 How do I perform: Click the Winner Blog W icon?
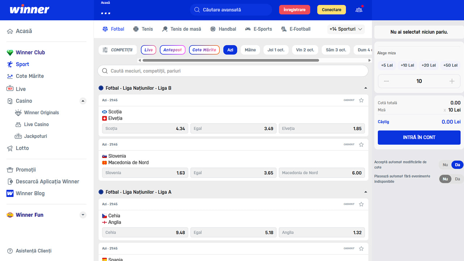10,193
